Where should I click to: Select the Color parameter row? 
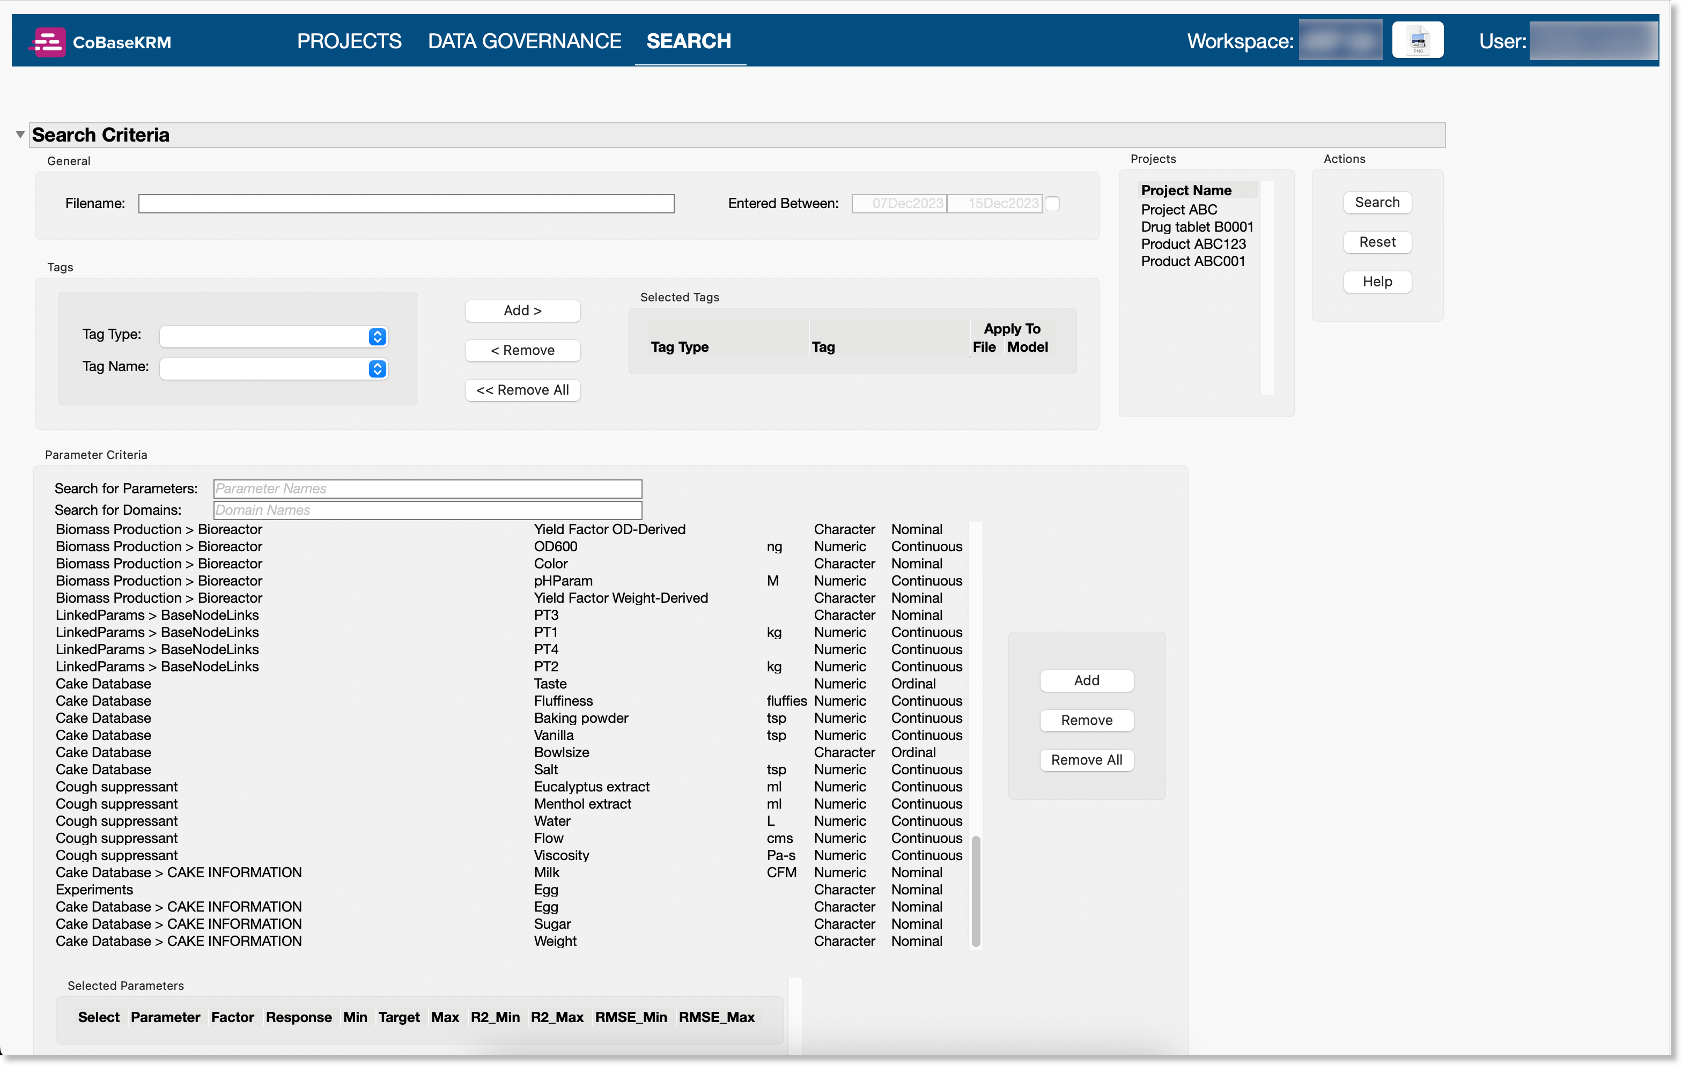(x=509, y=563)
